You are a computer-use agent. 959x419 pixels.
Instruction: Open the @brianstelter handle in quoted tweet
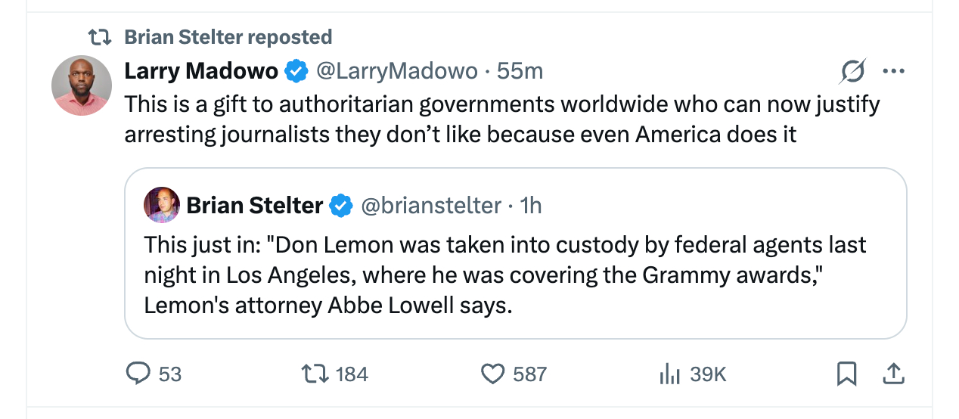[x=431, y=205]
